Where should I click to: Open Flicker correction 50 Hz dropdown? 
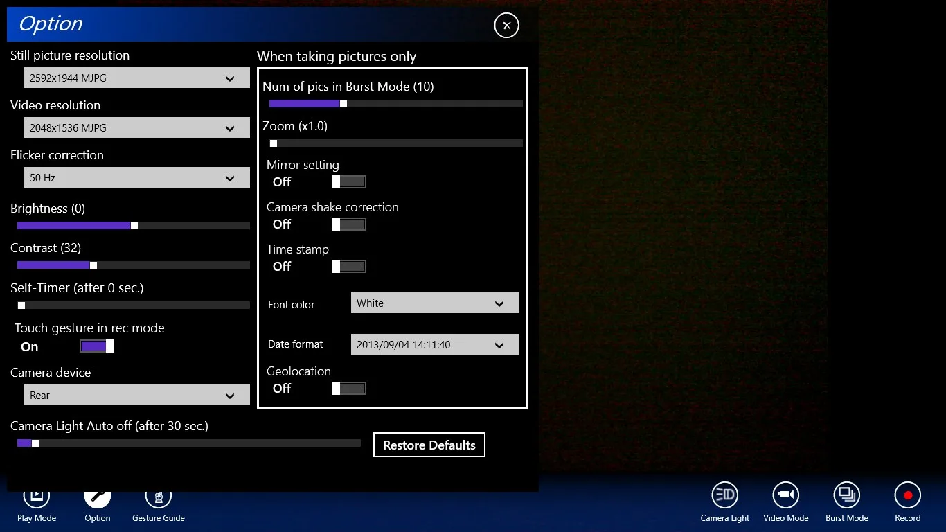click(x=137, y=177)
